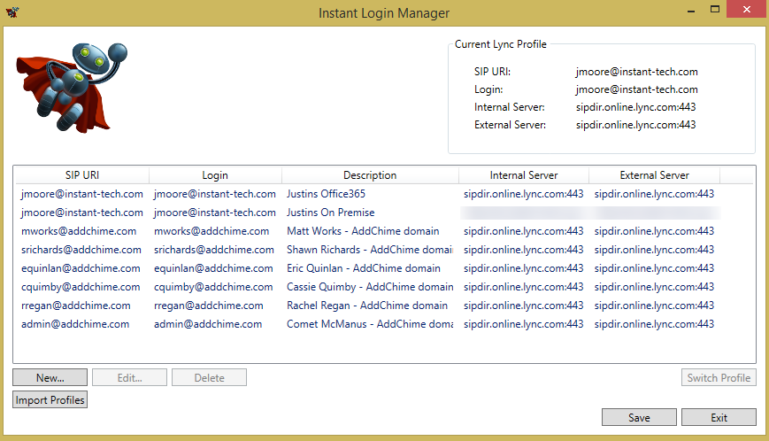The height and width of the screenshot is (441, 769).
Task: Click the Cassie Quimby - AddChime domain description
Action: pos(370,287)
